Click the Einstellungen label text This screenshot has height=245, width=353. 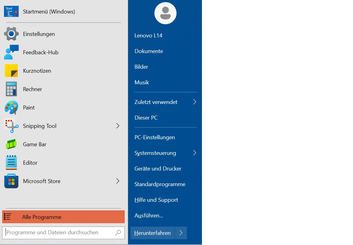click(x=39, y=34)
